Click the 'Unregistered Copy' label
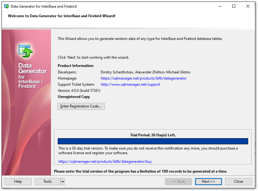Viewport: 258px width, 191px height. 74,97
